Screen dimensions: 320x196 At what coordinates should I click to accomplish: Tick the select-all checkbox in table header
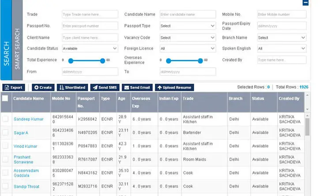pyautogui.click(x=5, y=99)
